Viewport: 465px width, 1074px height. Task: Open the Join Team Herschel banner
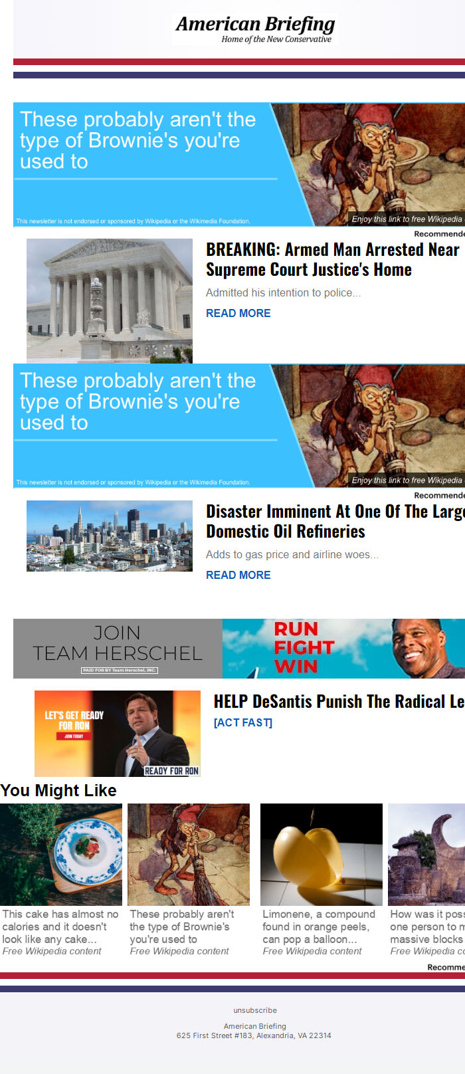click(x=118, y=649)
